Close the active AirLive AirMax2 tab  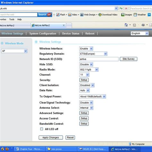(x=63, y=25)
